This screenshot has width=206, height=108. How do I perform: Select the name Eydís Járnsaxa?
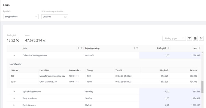click(29, 105)
